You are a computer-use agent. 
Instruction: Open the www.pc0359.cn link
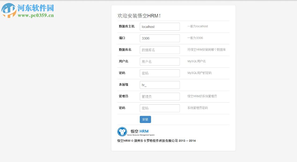point(36,15)
